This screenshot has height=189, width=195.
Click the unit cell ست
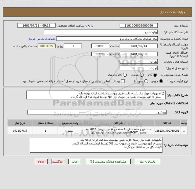point(70,131)
